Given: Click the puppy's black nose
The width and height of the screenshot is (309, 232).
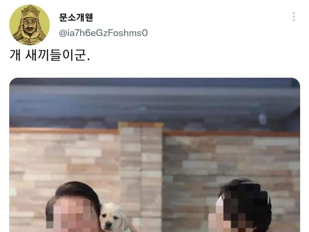Looking at the screenshot, I should [108, 224].
